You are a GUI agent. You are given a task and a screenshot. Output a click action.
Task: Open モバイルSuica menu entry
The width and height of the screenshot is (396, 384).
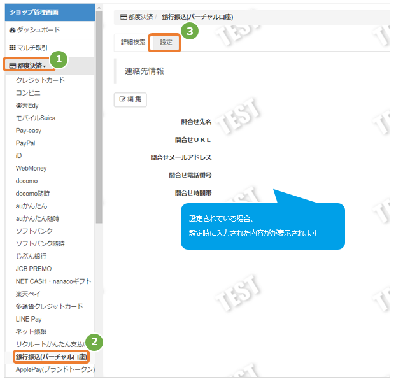(36, 118)
